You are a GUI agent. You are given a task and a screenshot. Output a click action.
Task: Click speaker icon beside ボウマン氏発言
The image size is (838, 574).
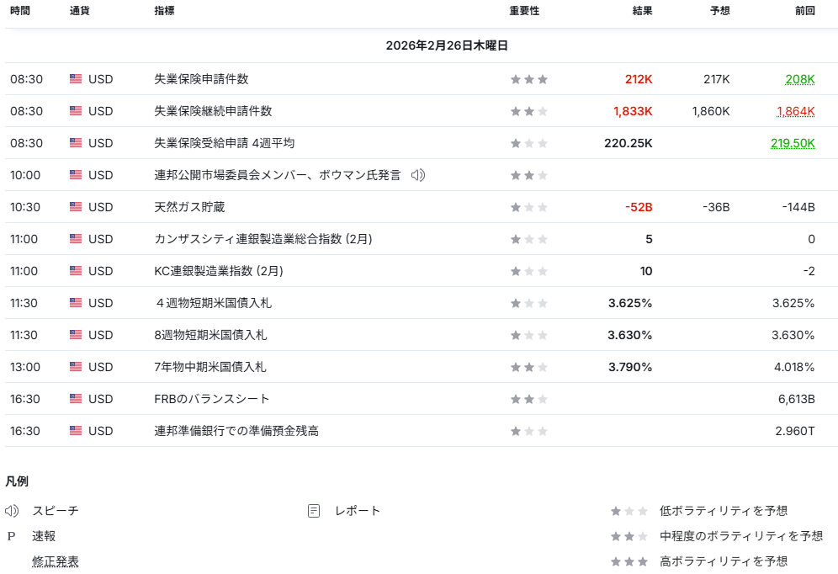click(418, 175)
